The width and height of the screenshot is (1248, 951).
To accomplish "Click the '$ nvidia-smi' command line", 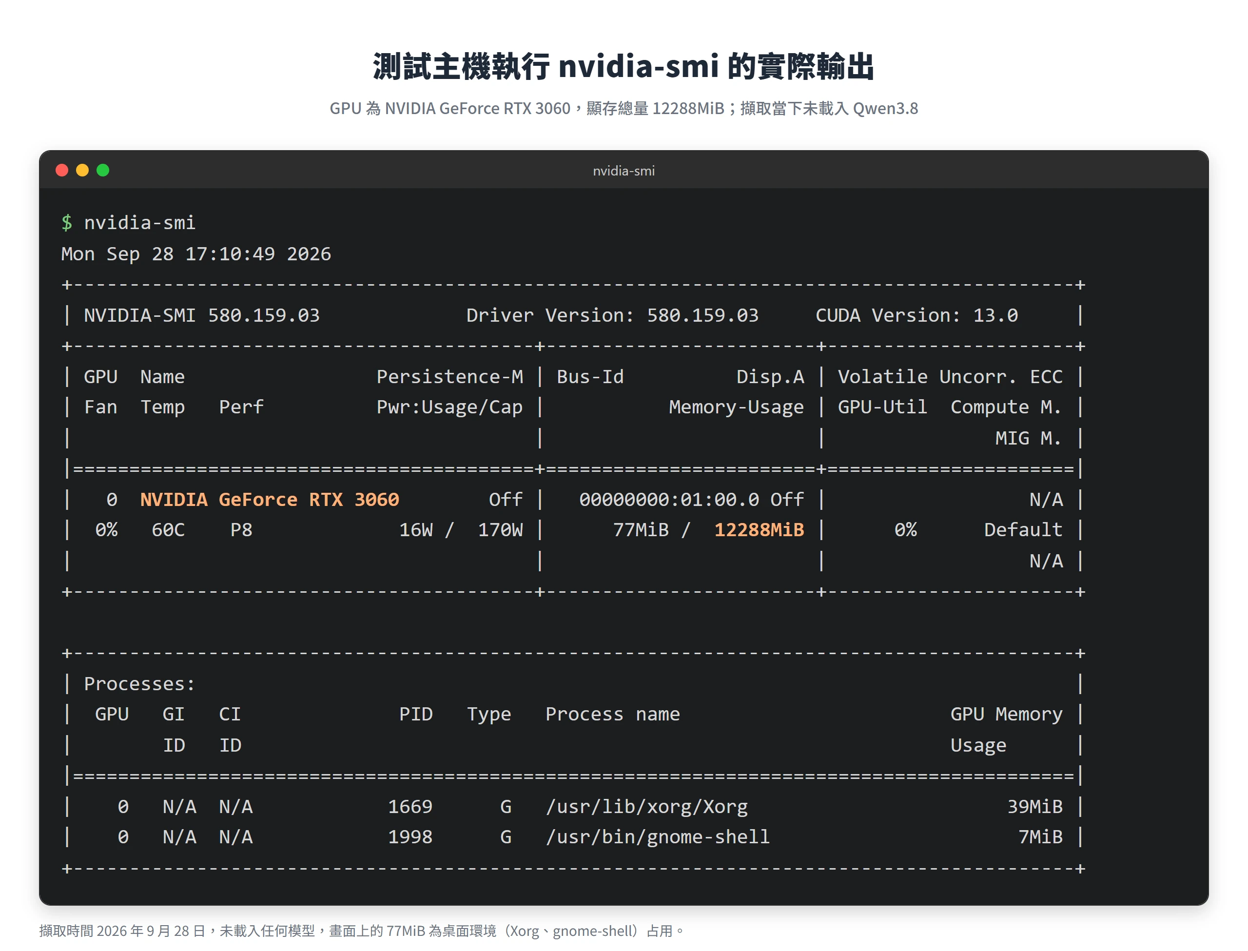I will pyautogui.click(x=129, y=223).
